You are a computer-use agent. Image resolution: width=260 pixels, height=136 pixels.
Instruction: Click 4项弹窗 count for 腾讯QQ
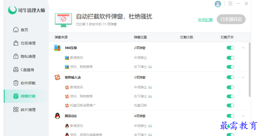point(140,116)
